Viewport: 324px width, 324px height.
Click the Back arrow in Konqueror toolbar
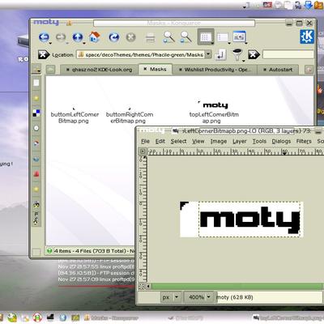click(44, 37)
